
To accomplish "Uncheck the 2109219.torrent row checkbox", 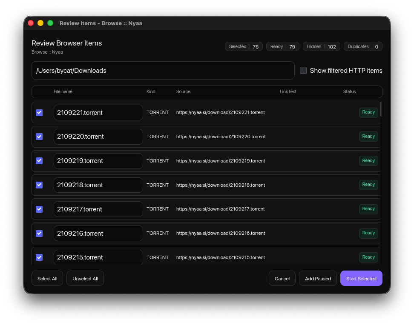I will tap(39, 161).
